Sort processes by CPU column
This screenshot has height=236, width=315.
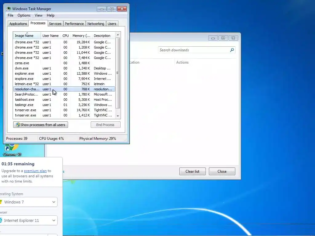point(66,36)
